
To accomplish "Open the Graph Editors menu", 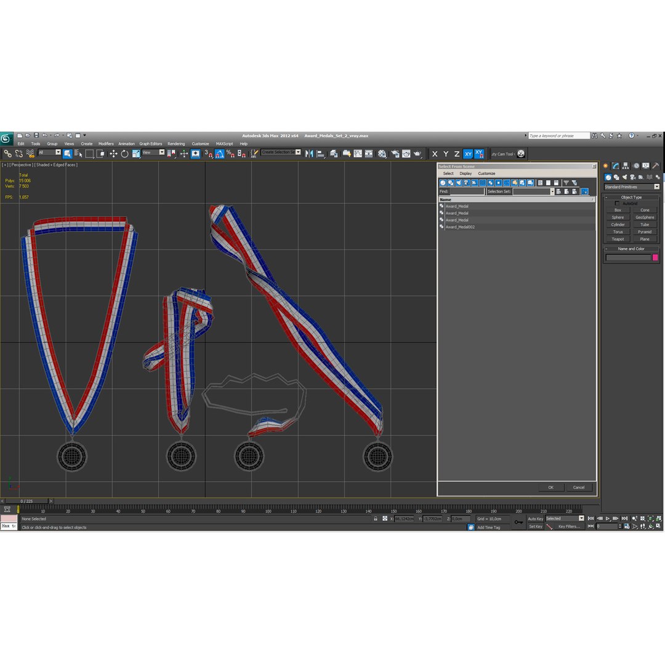I will 151,143.
